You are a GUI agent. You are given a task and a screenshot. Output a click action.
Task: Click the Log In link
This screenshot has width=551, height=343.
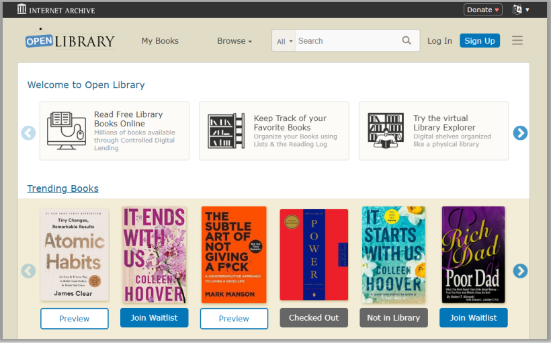(439, 41)
